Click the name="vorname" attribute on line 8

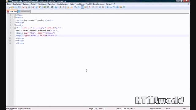tap(46, 33)
